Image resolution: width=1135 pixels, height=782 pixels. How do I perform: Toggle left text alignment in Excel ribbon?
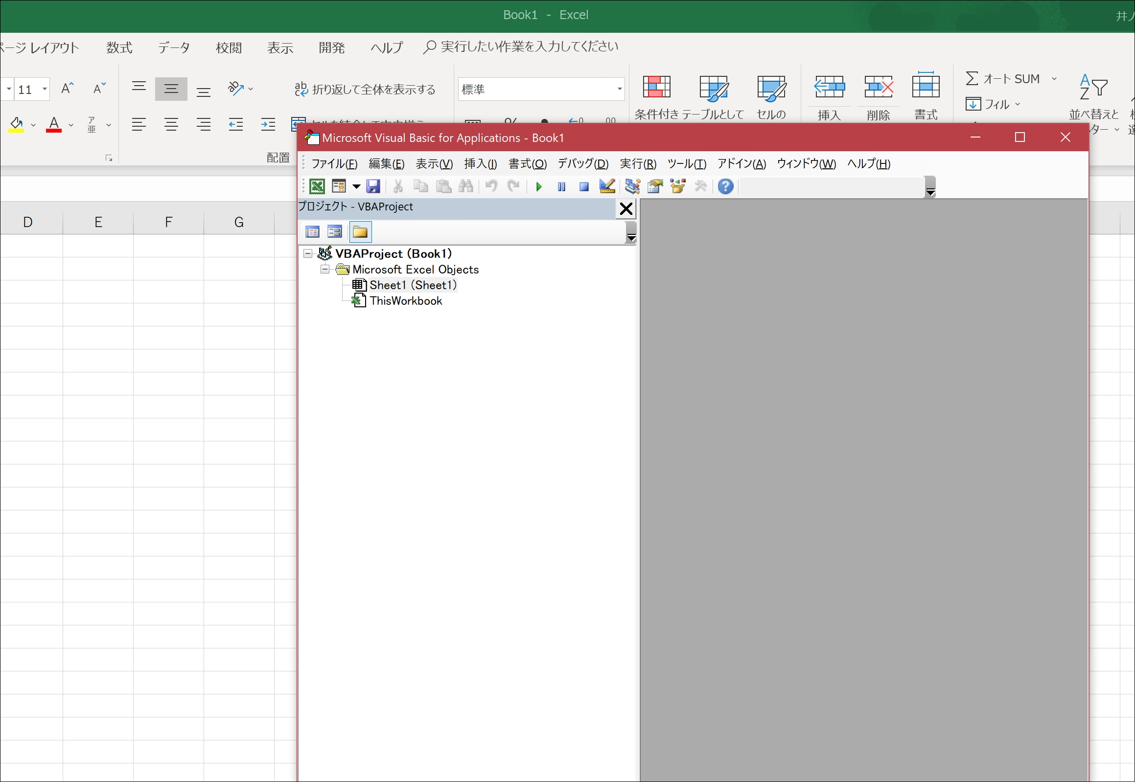(x=139, y=124)
